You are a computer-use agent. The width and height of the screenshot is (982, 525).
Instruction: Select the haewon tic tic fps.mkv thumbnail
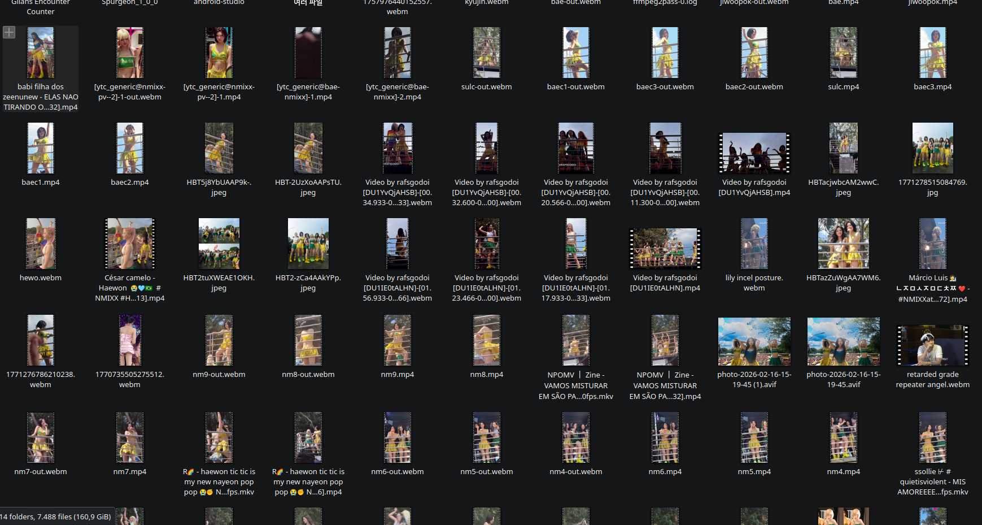pyautogui.click(x=219, y=437)
